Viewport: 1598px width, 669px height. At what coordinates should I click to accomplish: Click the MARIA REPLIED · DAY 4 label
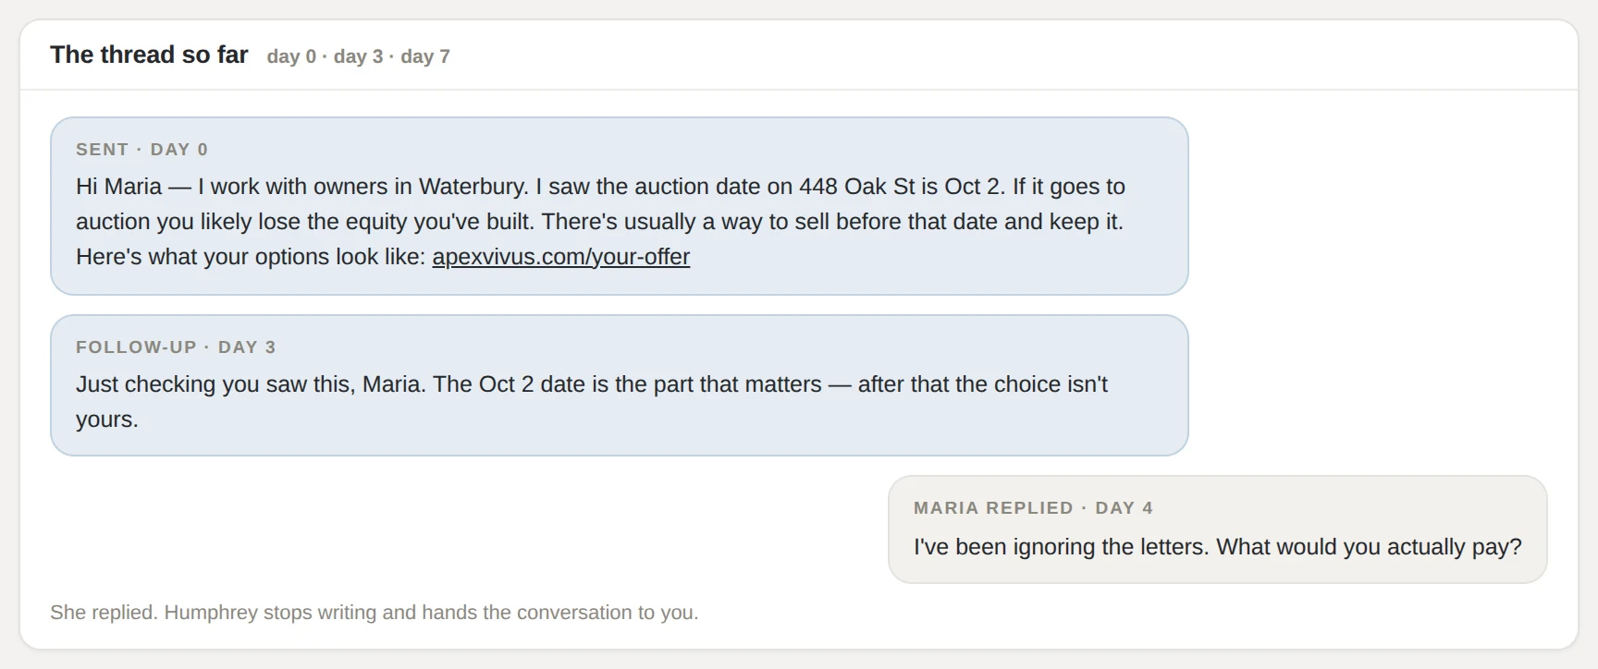(1033, 508)
